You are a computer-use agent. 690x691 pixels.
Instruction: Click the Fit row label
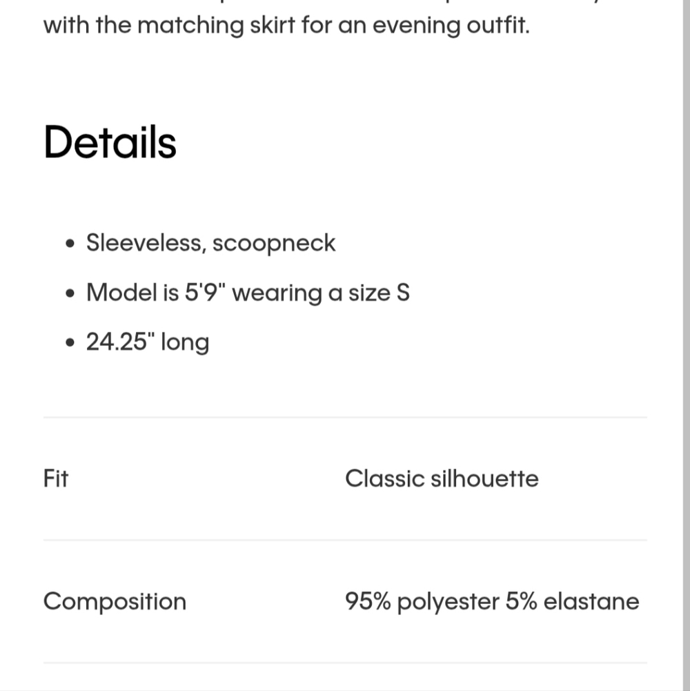pyautogui.click(x=56, y=478)
